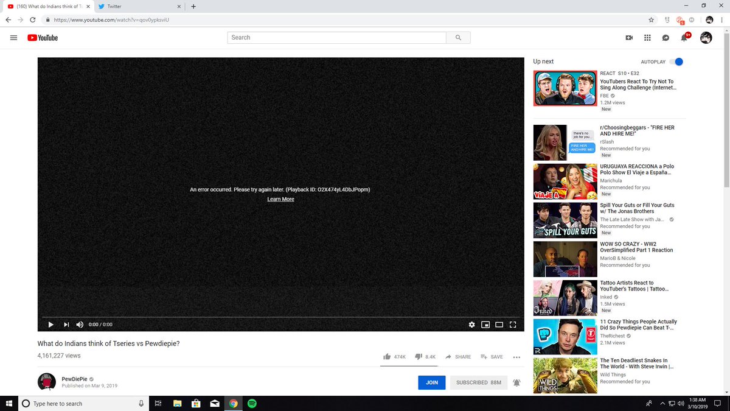Screen dimensions: 730x411
Task: Open the messages share bubble icon
Action: [666, 38]
